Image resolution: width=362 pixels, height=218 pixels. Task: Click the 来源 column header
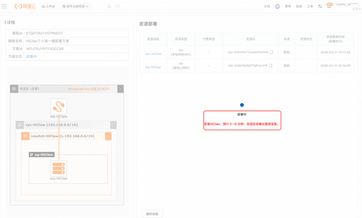tap(286, 39)
